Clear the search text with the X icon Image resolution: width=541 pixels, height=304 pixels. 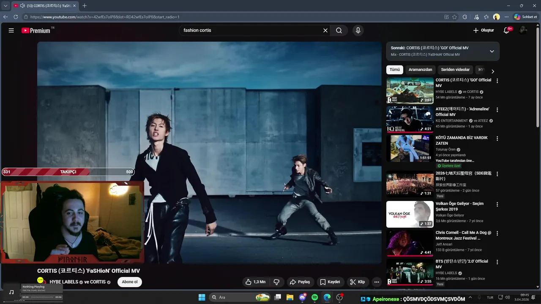325,30
